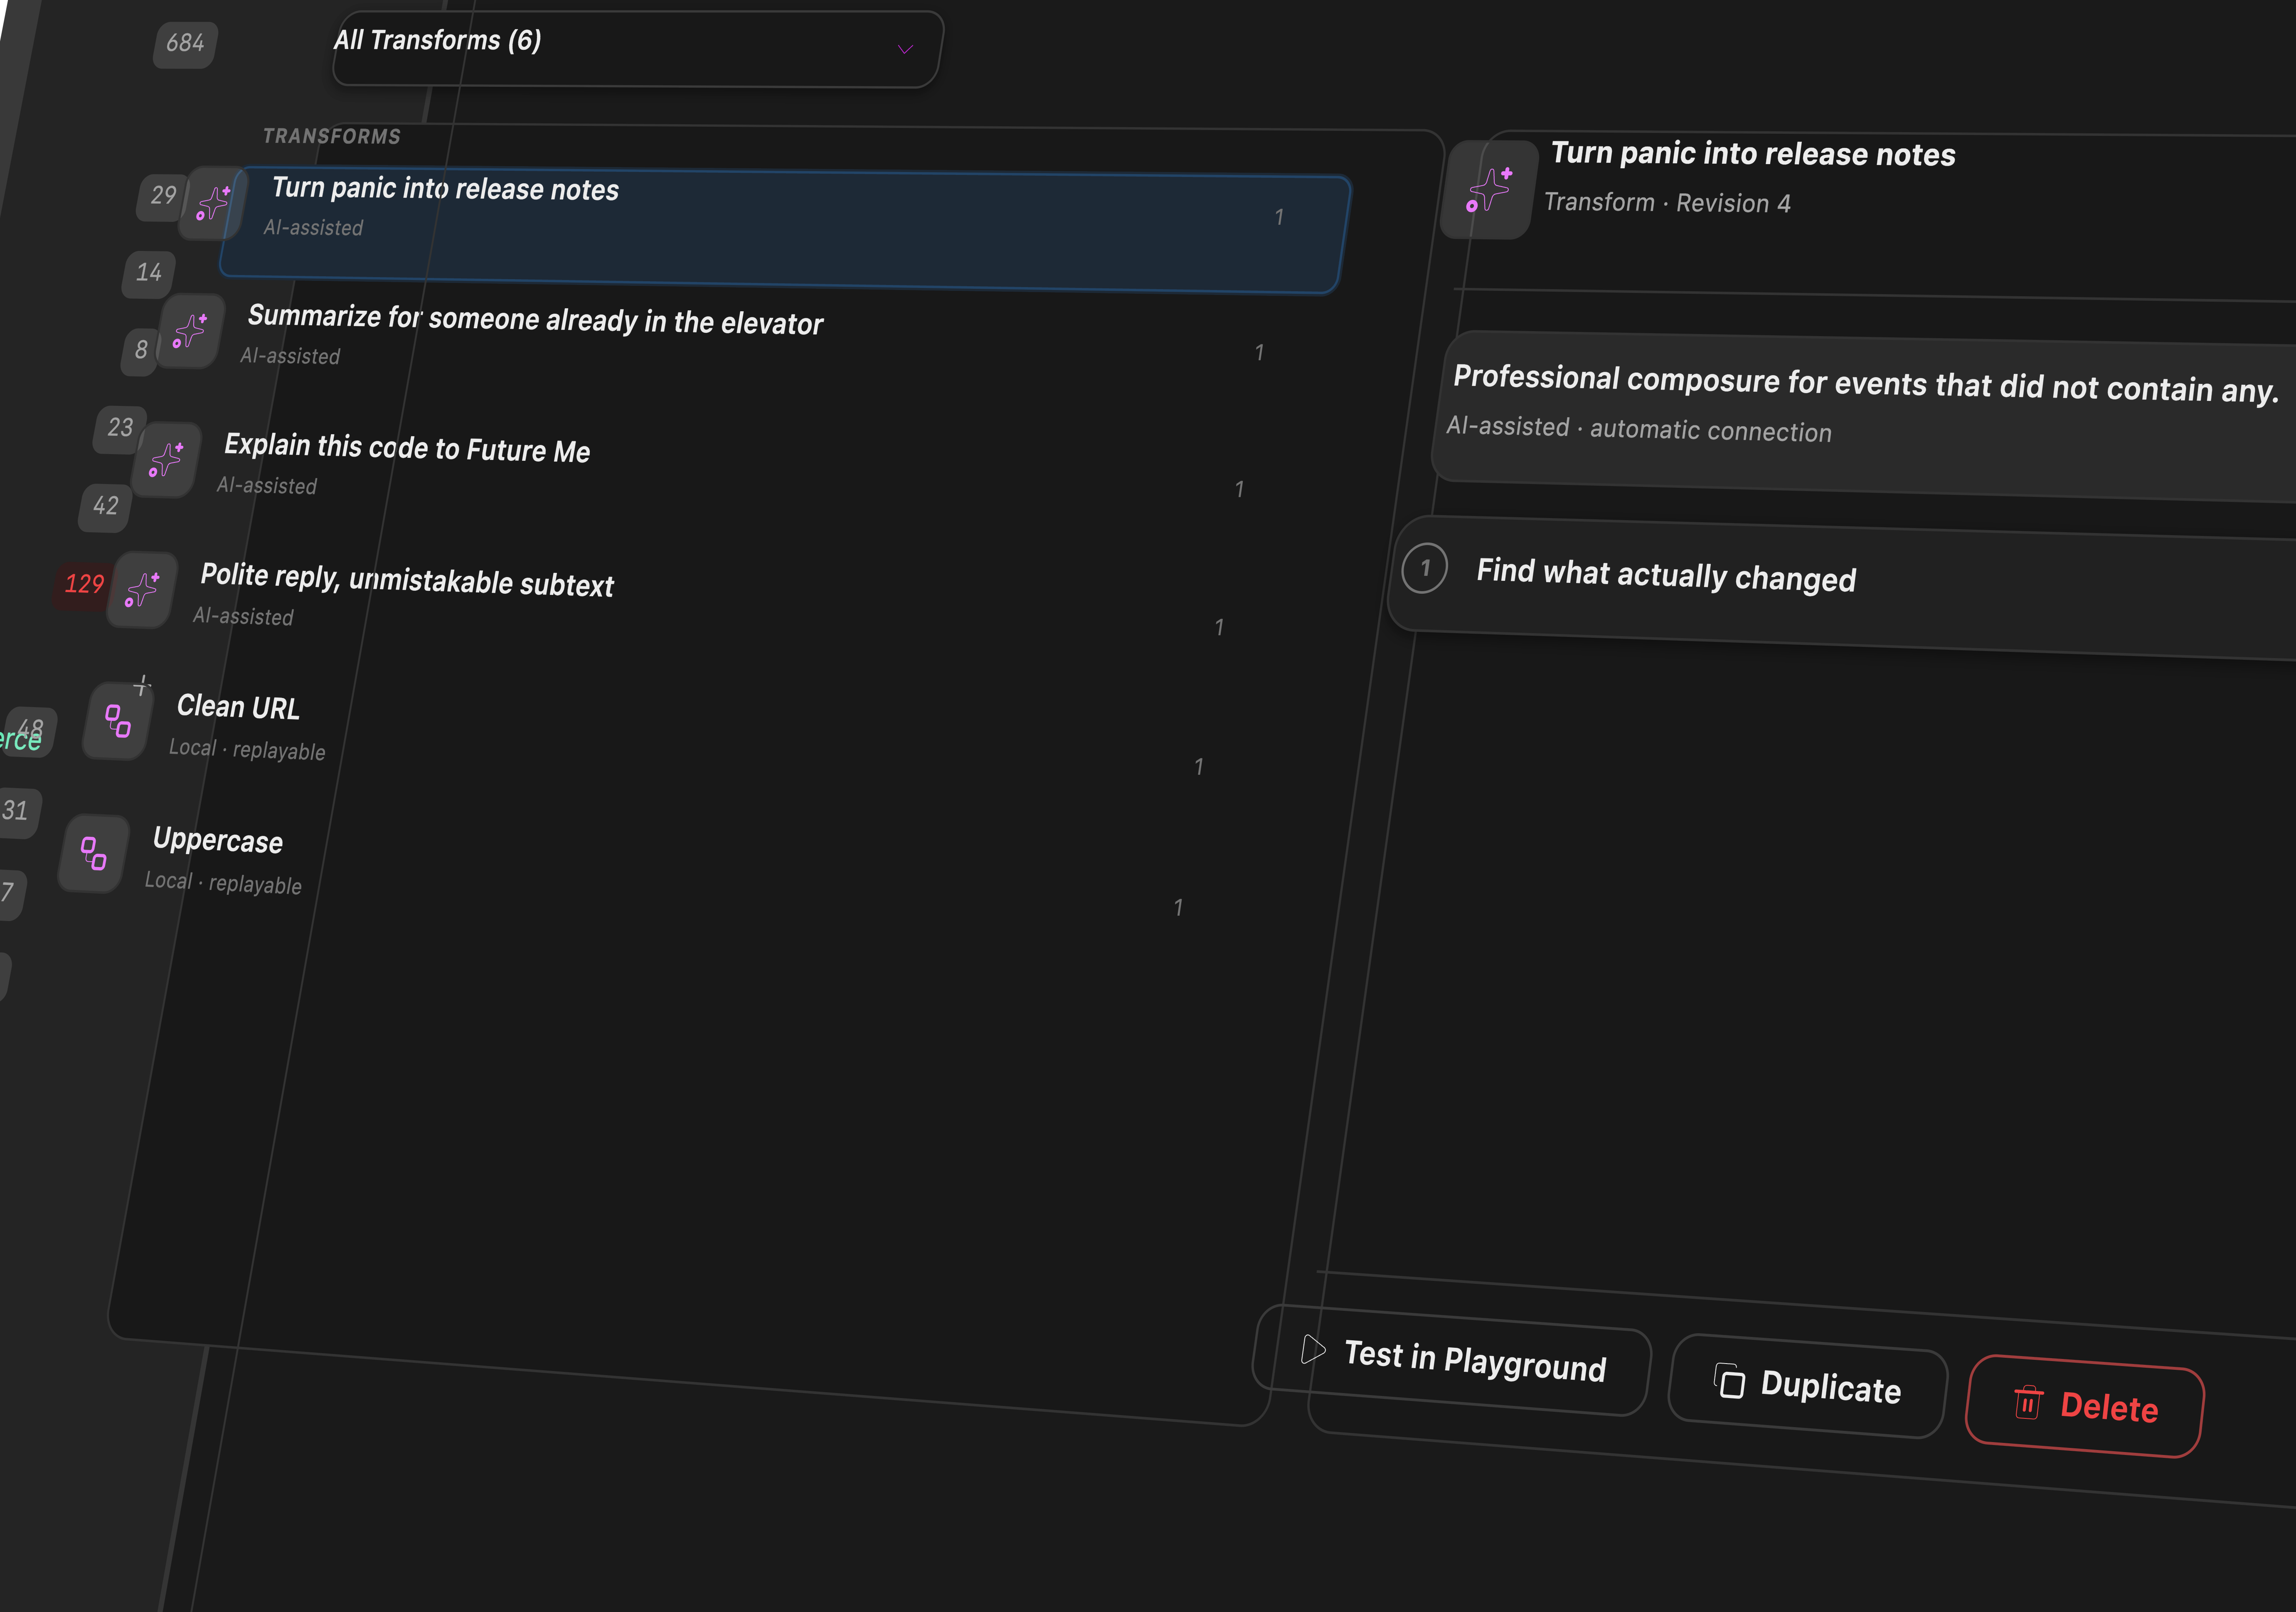The height and width of the screenshot is (1612, 2296).
Task: Click the 42 count badge
Action: (x=105, y=507)
